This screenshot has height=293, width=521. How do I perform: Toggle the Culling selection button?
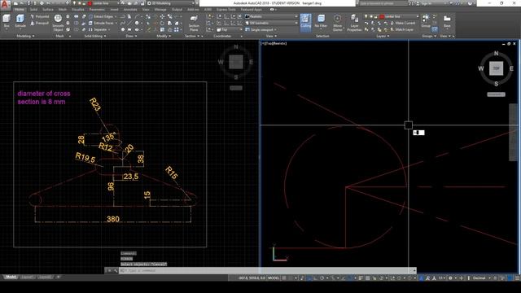[x=306, y=22]
